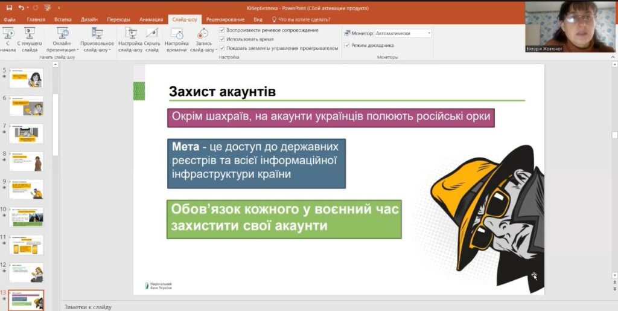
Task: Click the Скрыть слайд icon
Action: point(152,34)
